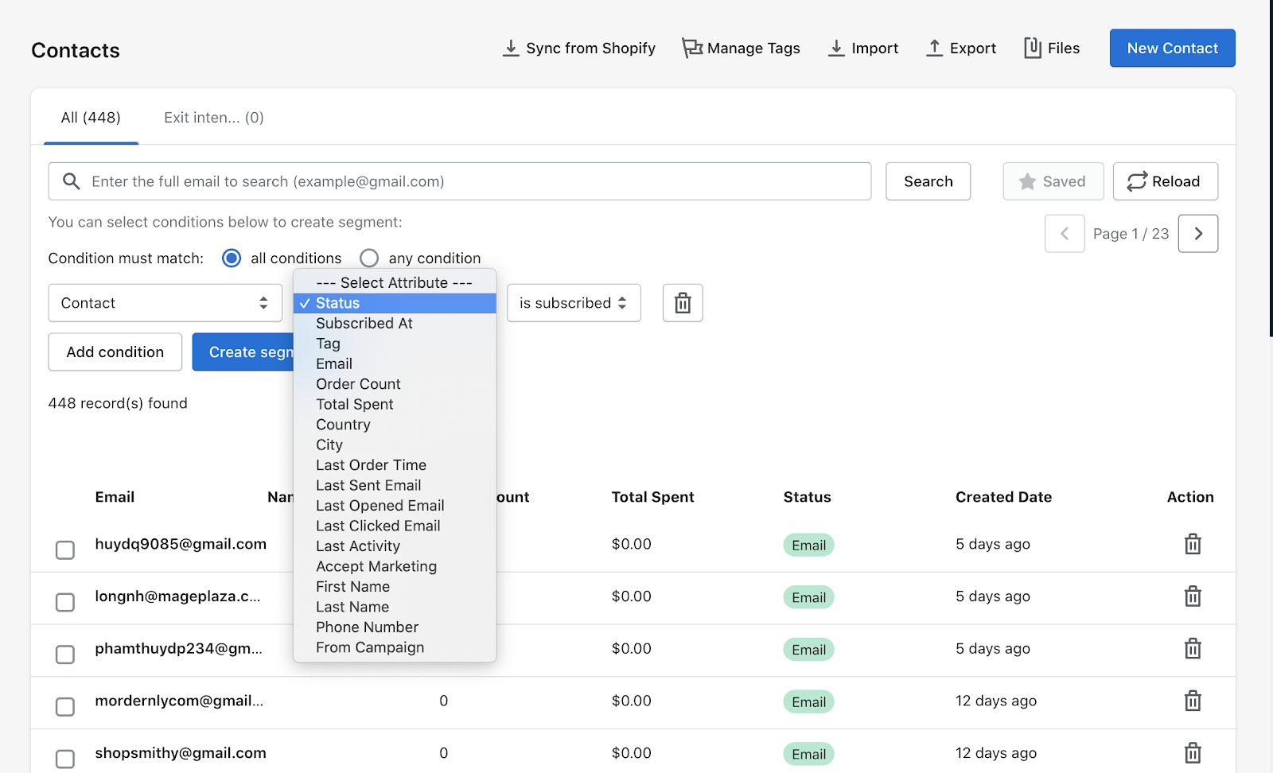Open the Contact category dropdown

click(x=165, y=303)
